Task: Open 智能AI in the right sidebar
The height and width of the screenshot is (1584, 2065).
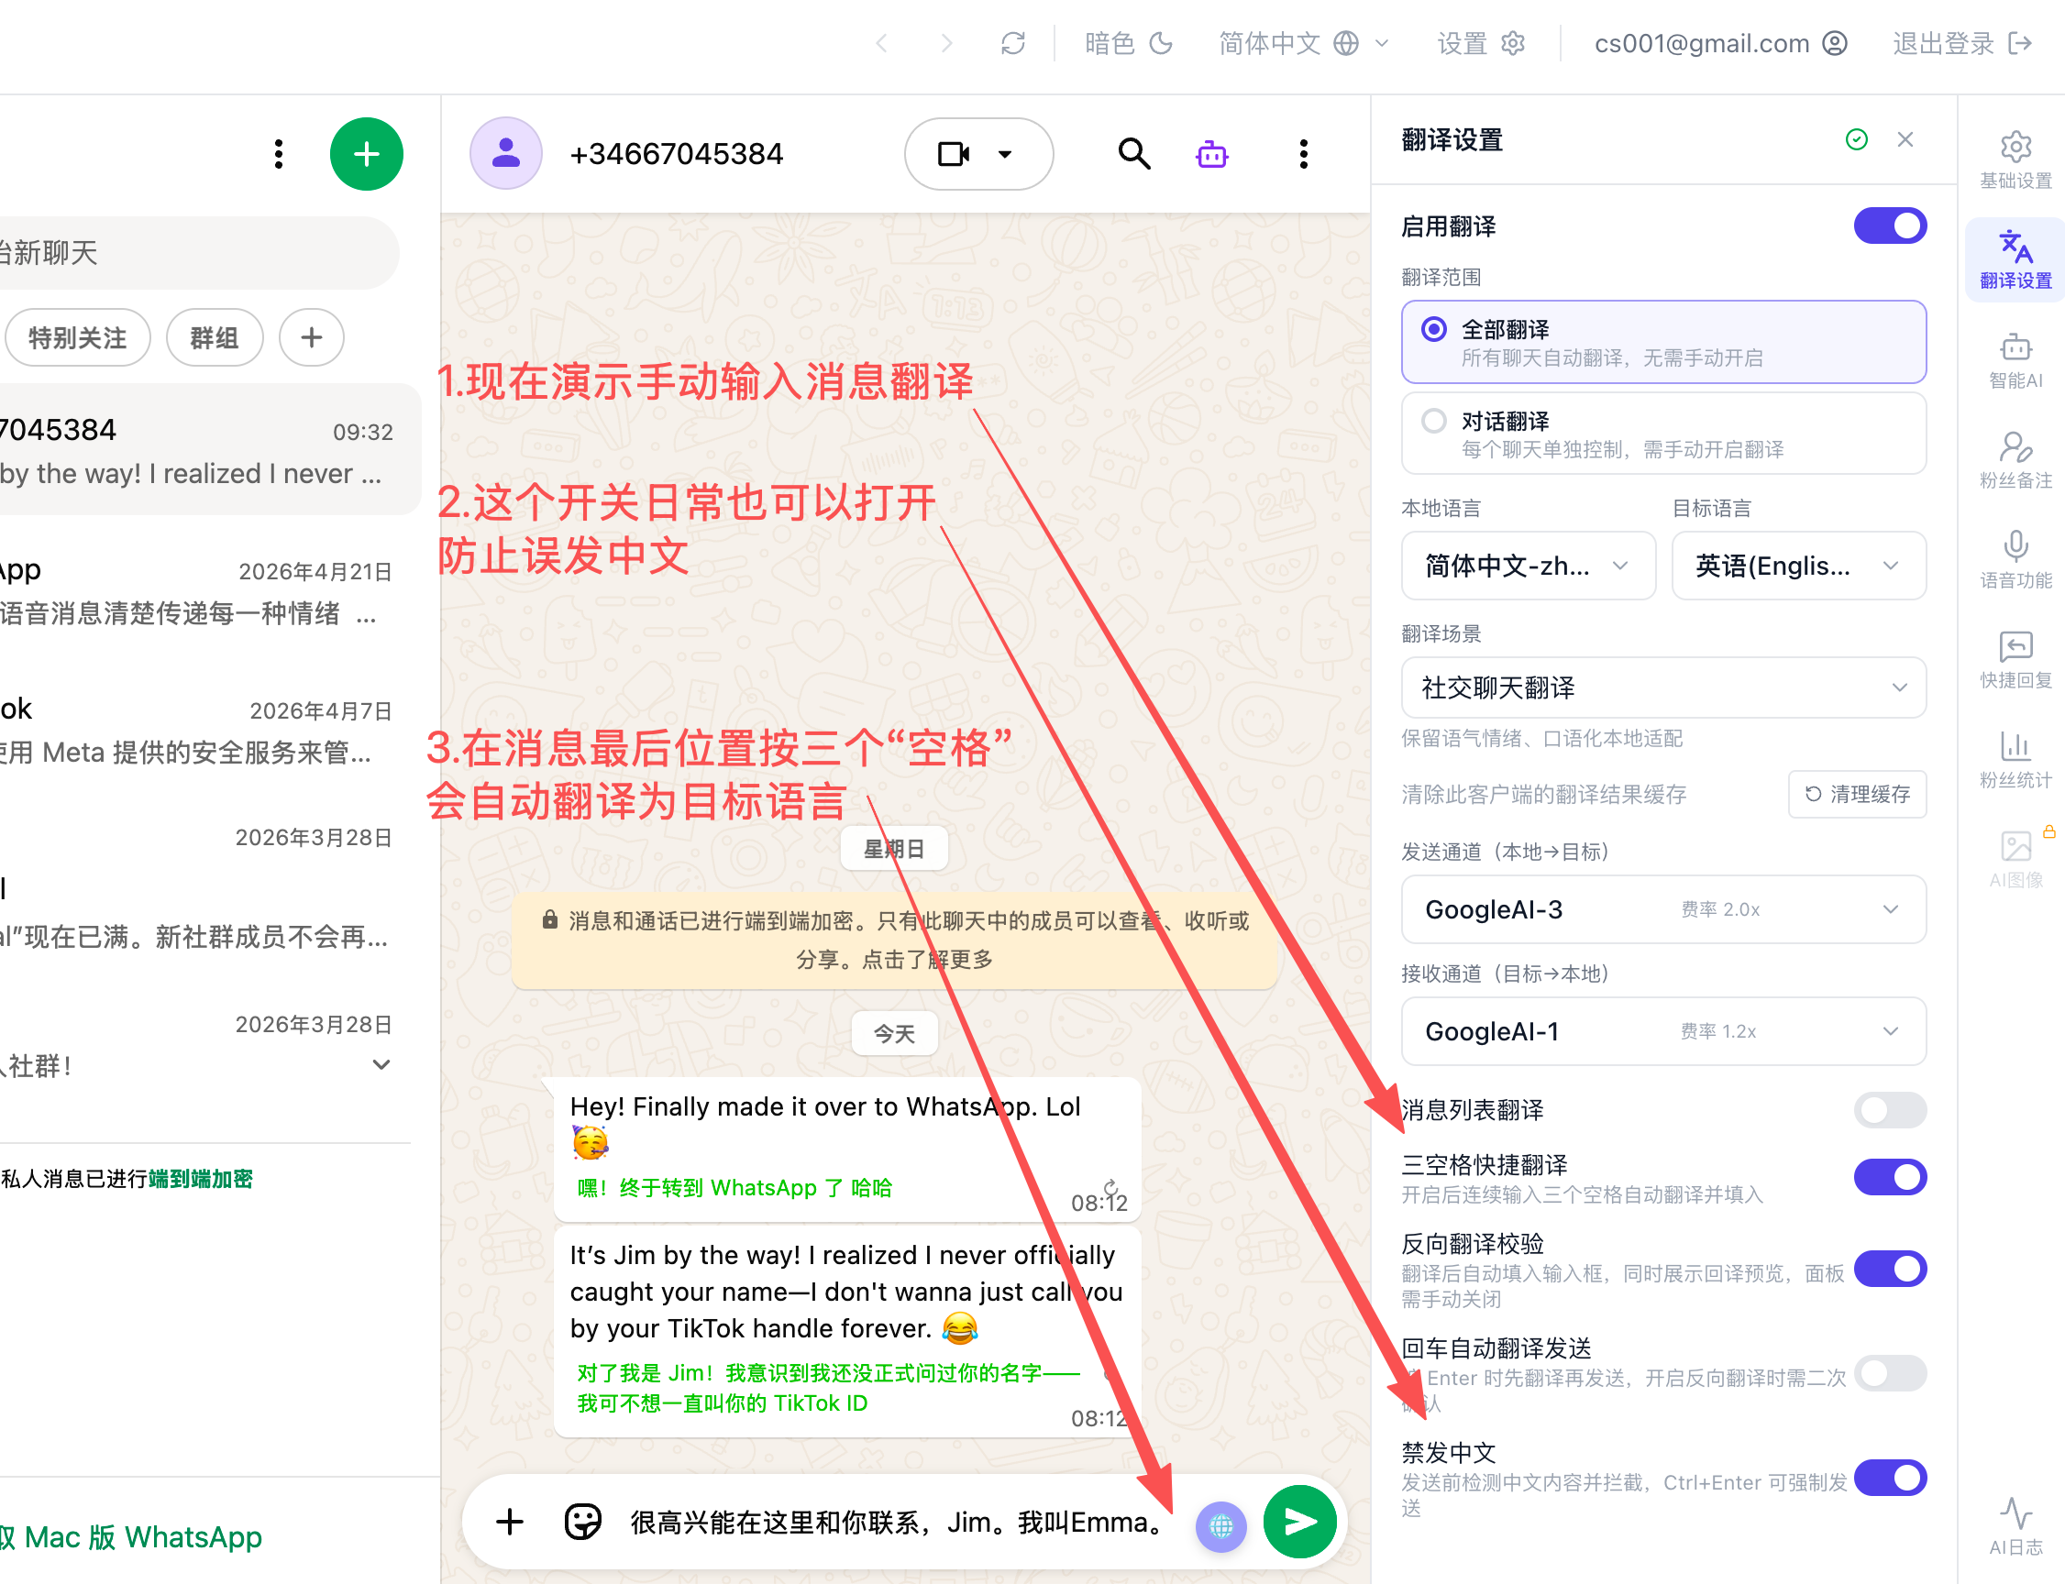Action: (2015, 360)
